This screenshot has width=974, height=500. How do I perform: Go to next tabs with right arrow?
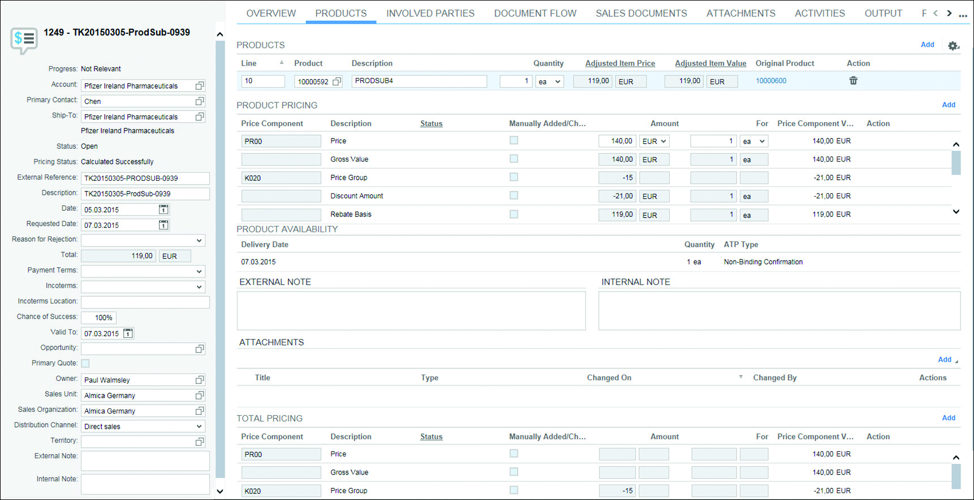click(950, 13)
